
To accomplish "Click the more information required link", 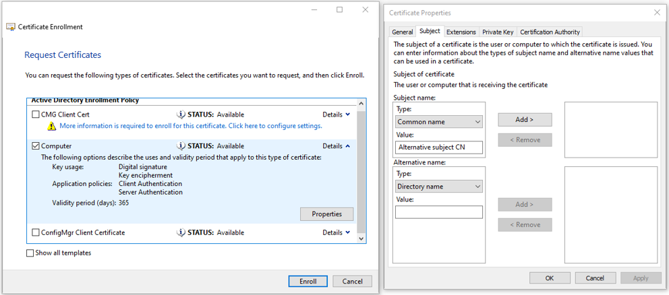I will [x=190, y=126].
